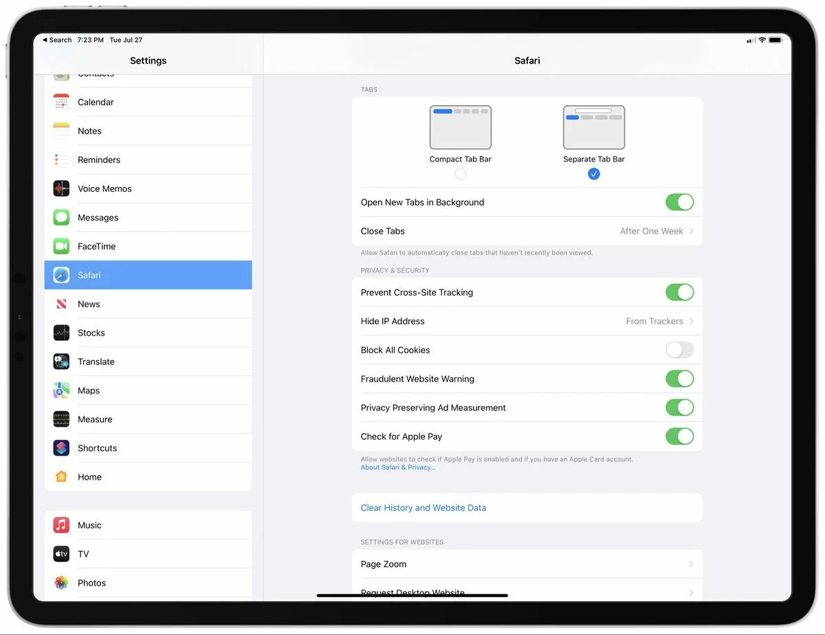Image resolution: width=825 pixels, height=635 pixels.
Task: Enable Block All Cookies
Action: pyautogui.click(x=679, y=350)
